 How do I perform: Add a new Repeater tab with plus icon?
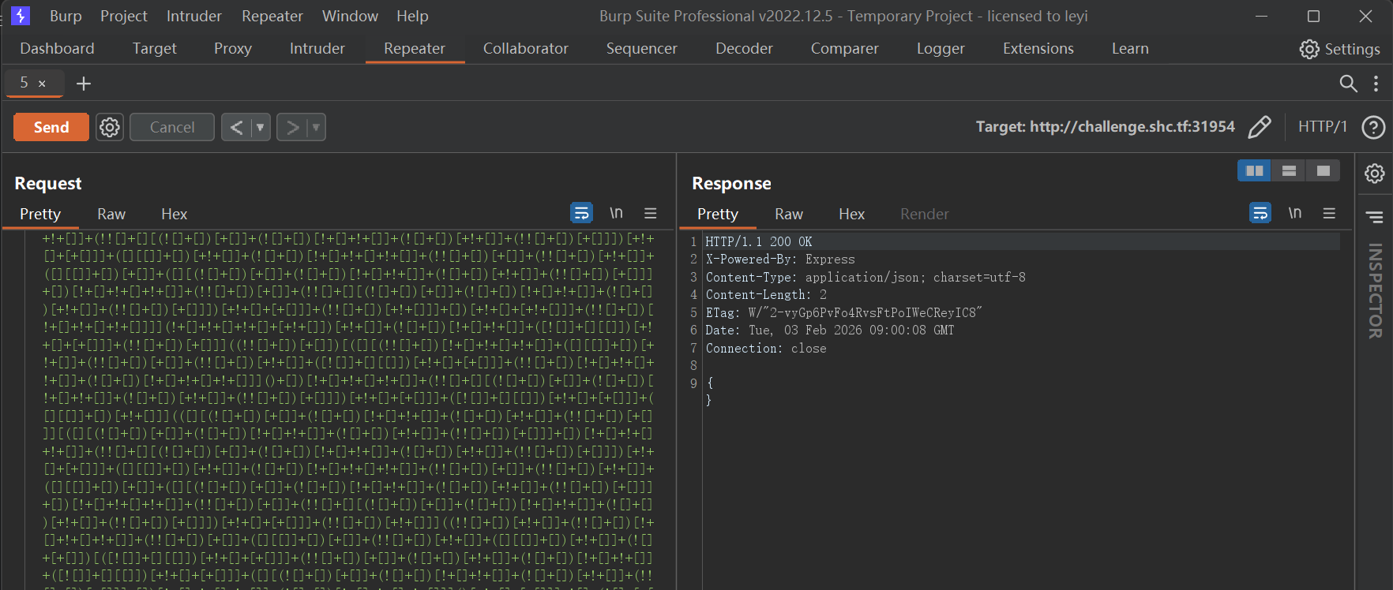point(83,84)
